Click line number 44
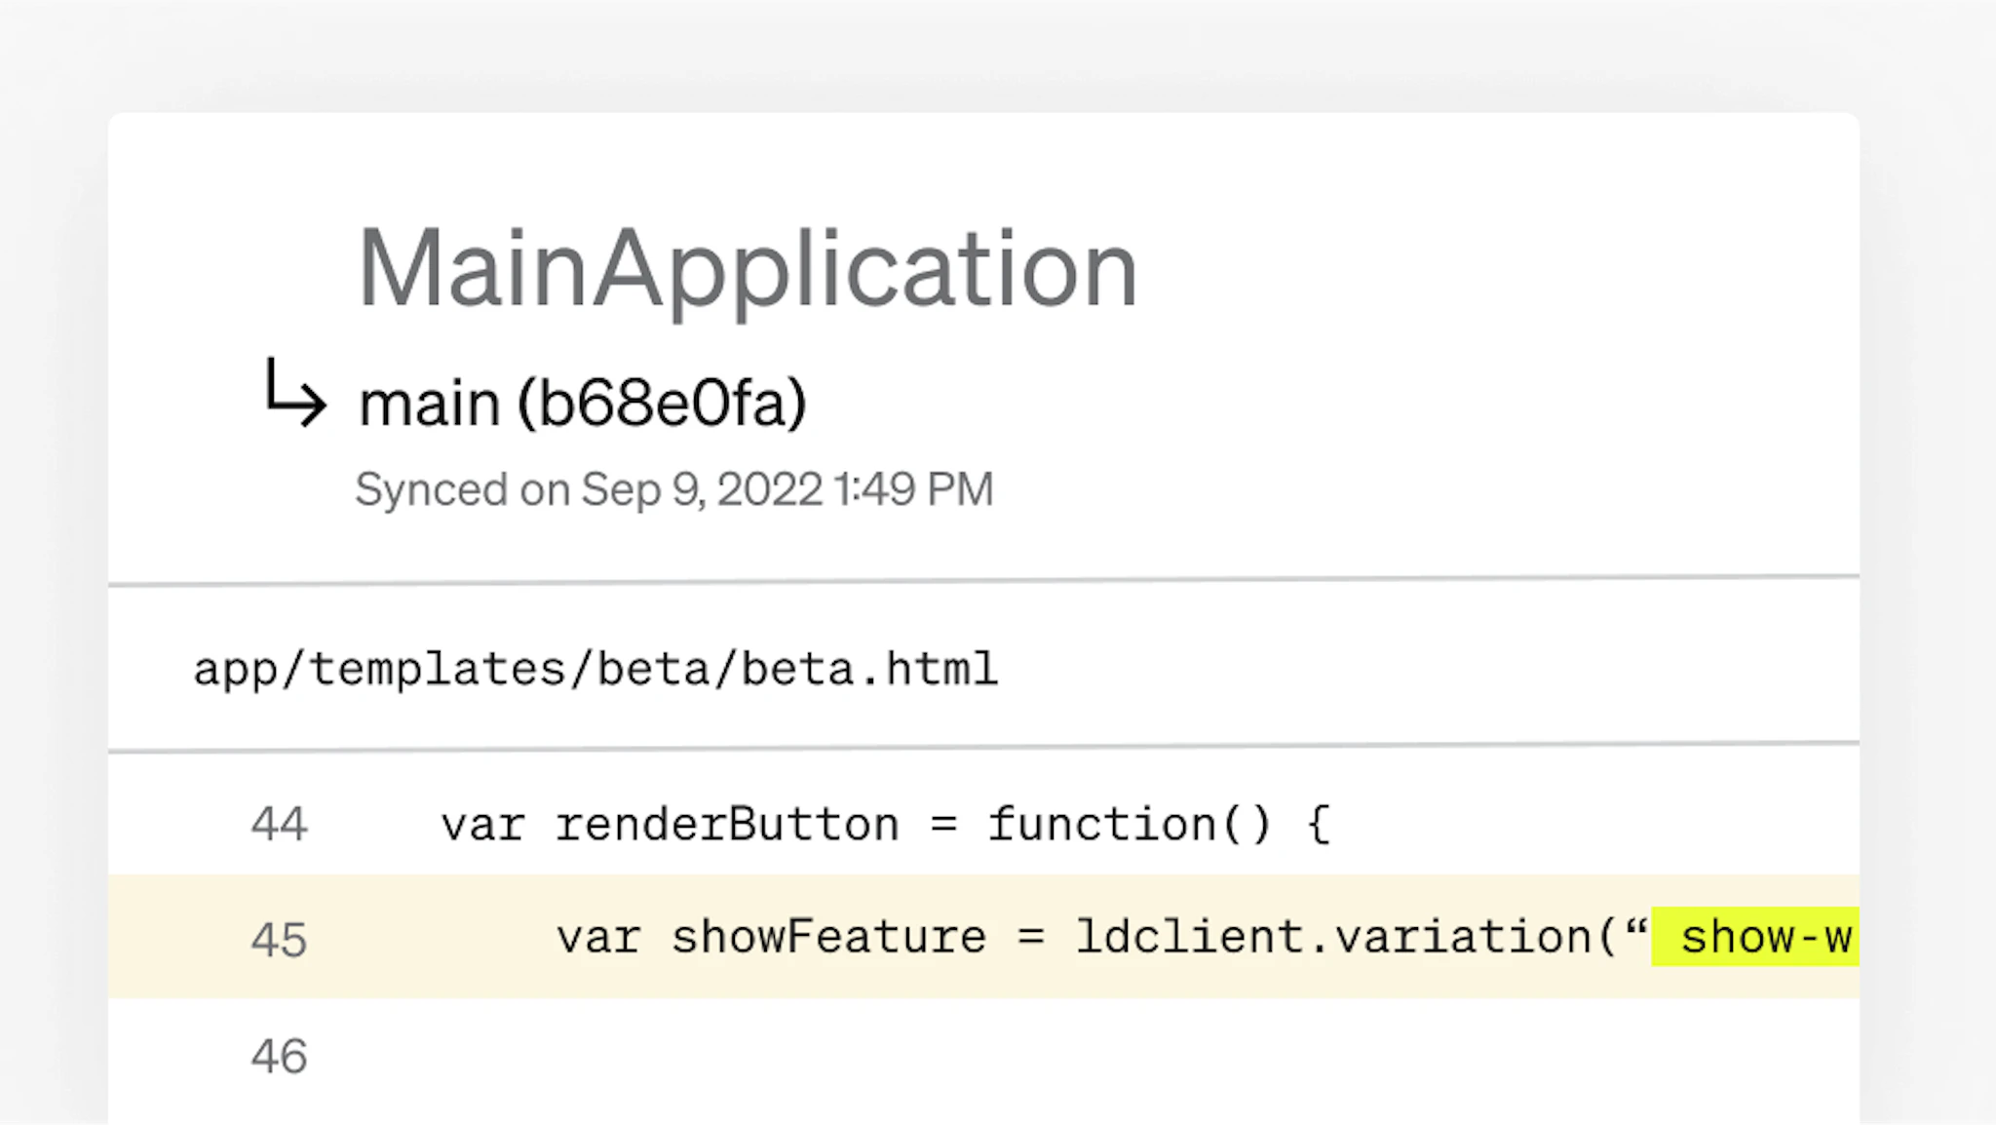Image resolution: width=1996 pixels, height=1125 pixels. 279,825
